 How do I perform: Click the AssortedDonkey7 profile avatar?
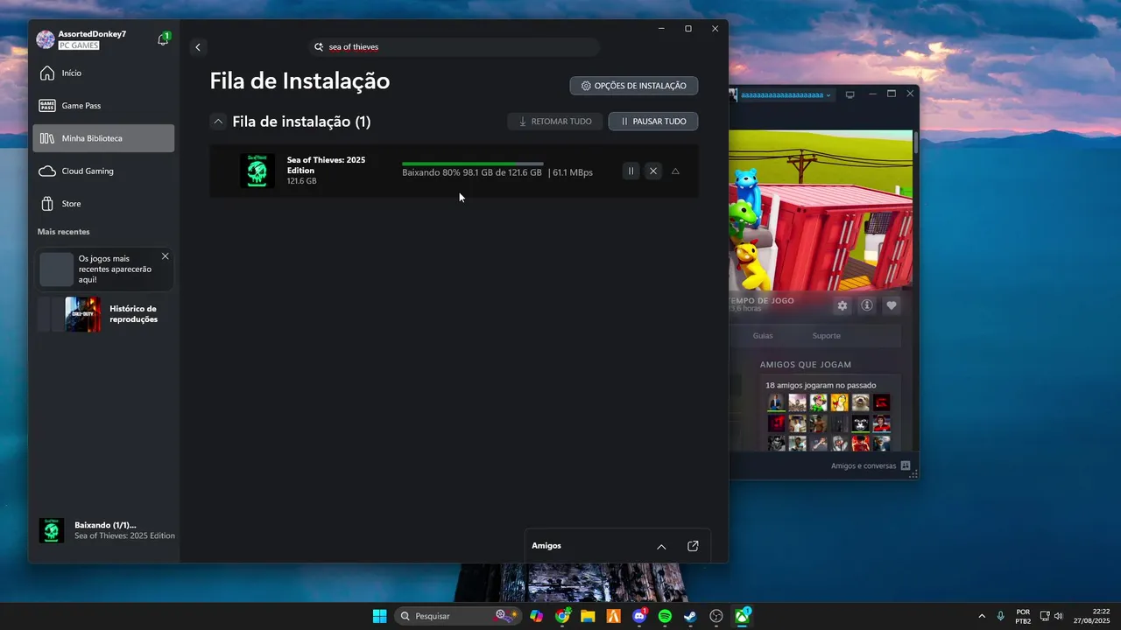click(46, 39)
